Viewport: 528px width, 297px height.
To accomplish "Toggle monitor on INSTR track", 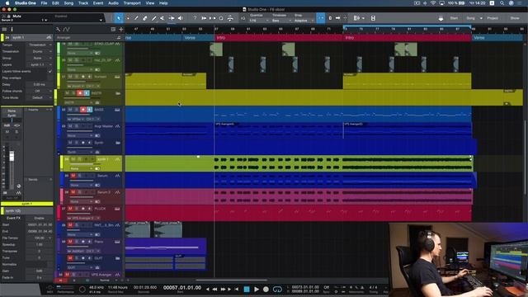I will click(x=87, y=93).
